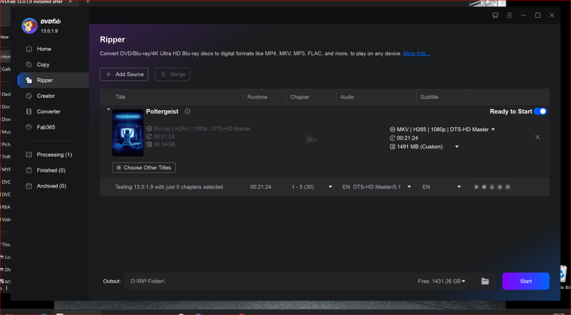The height and width of the screenshot is (315, 571).
Task: Open the hamburger menu in title bar
Action: tap(509, 15)
